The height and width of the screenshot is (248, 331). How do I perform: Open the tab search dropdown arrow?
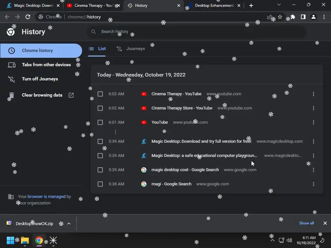pos(279,5)
